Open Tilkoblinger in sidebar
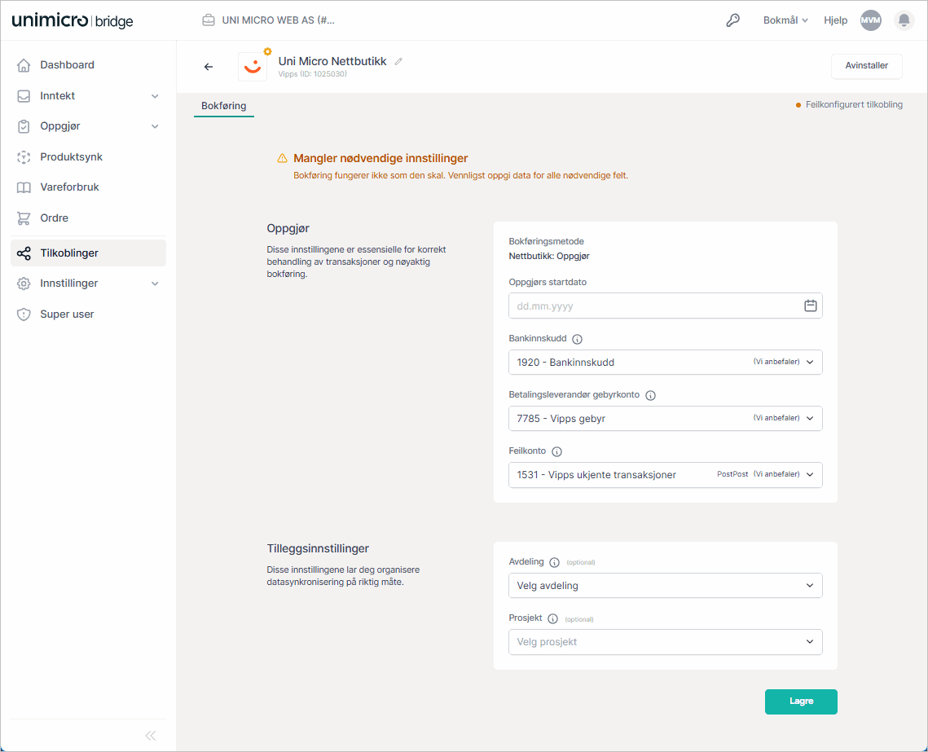 (x=88, y=253)
